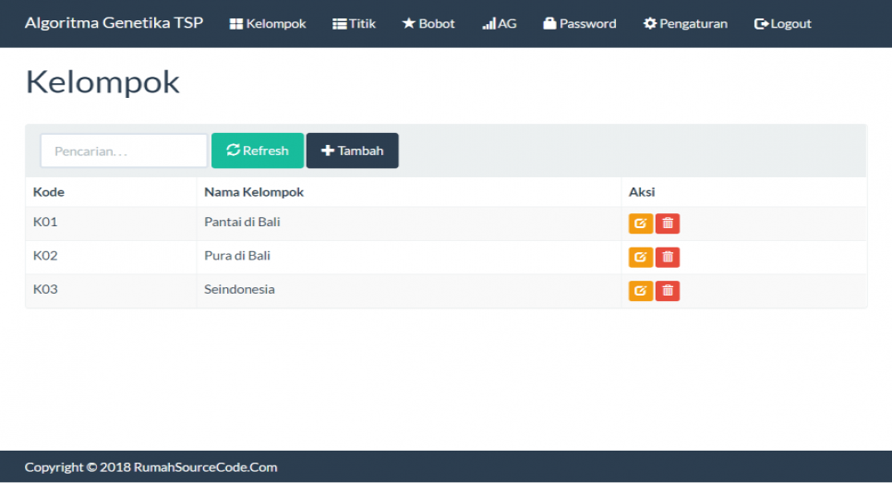Click the Tambah button to add group
Image resolution: width=892 pixels, height=483 pixels.
click(x=352, y=151)
